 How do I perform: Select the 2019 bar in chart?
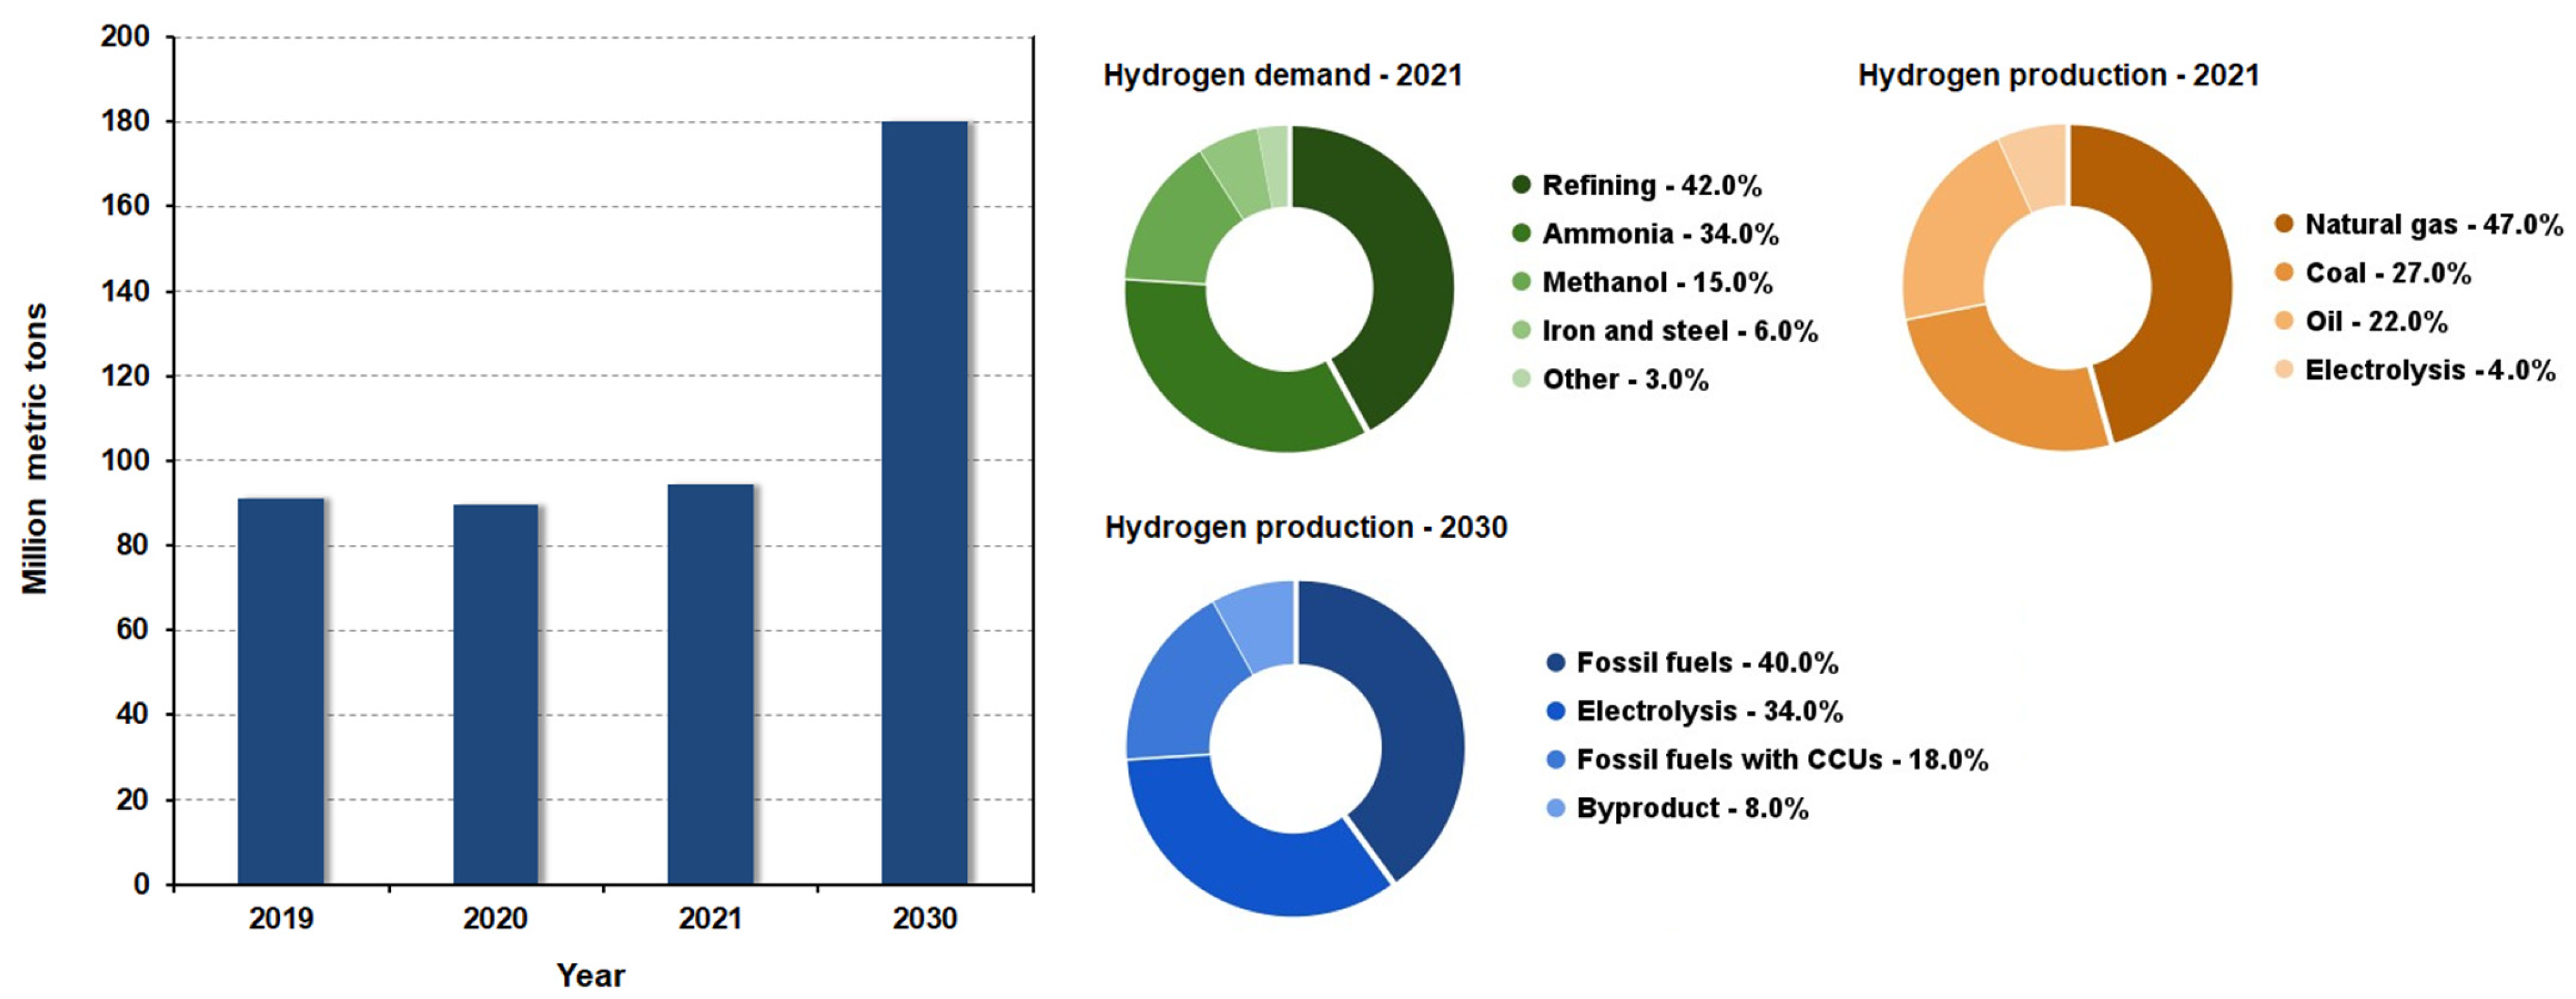281,691
